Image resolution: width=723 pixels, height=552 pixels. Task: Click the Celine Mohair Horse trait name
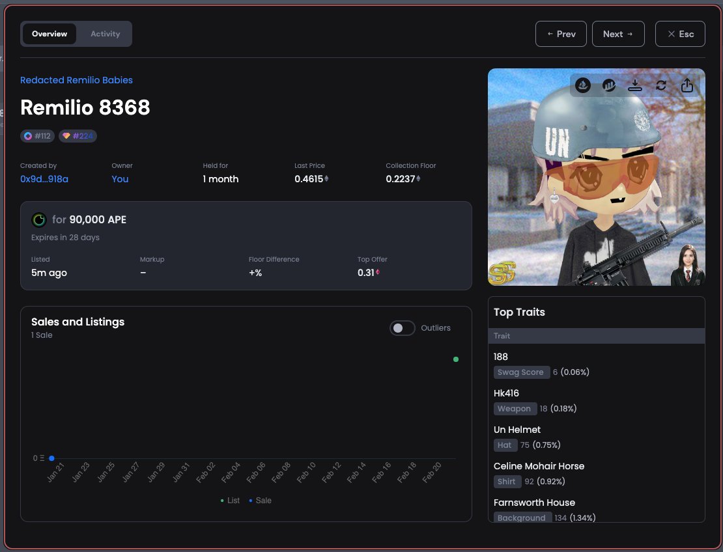[x=539, y=466]
